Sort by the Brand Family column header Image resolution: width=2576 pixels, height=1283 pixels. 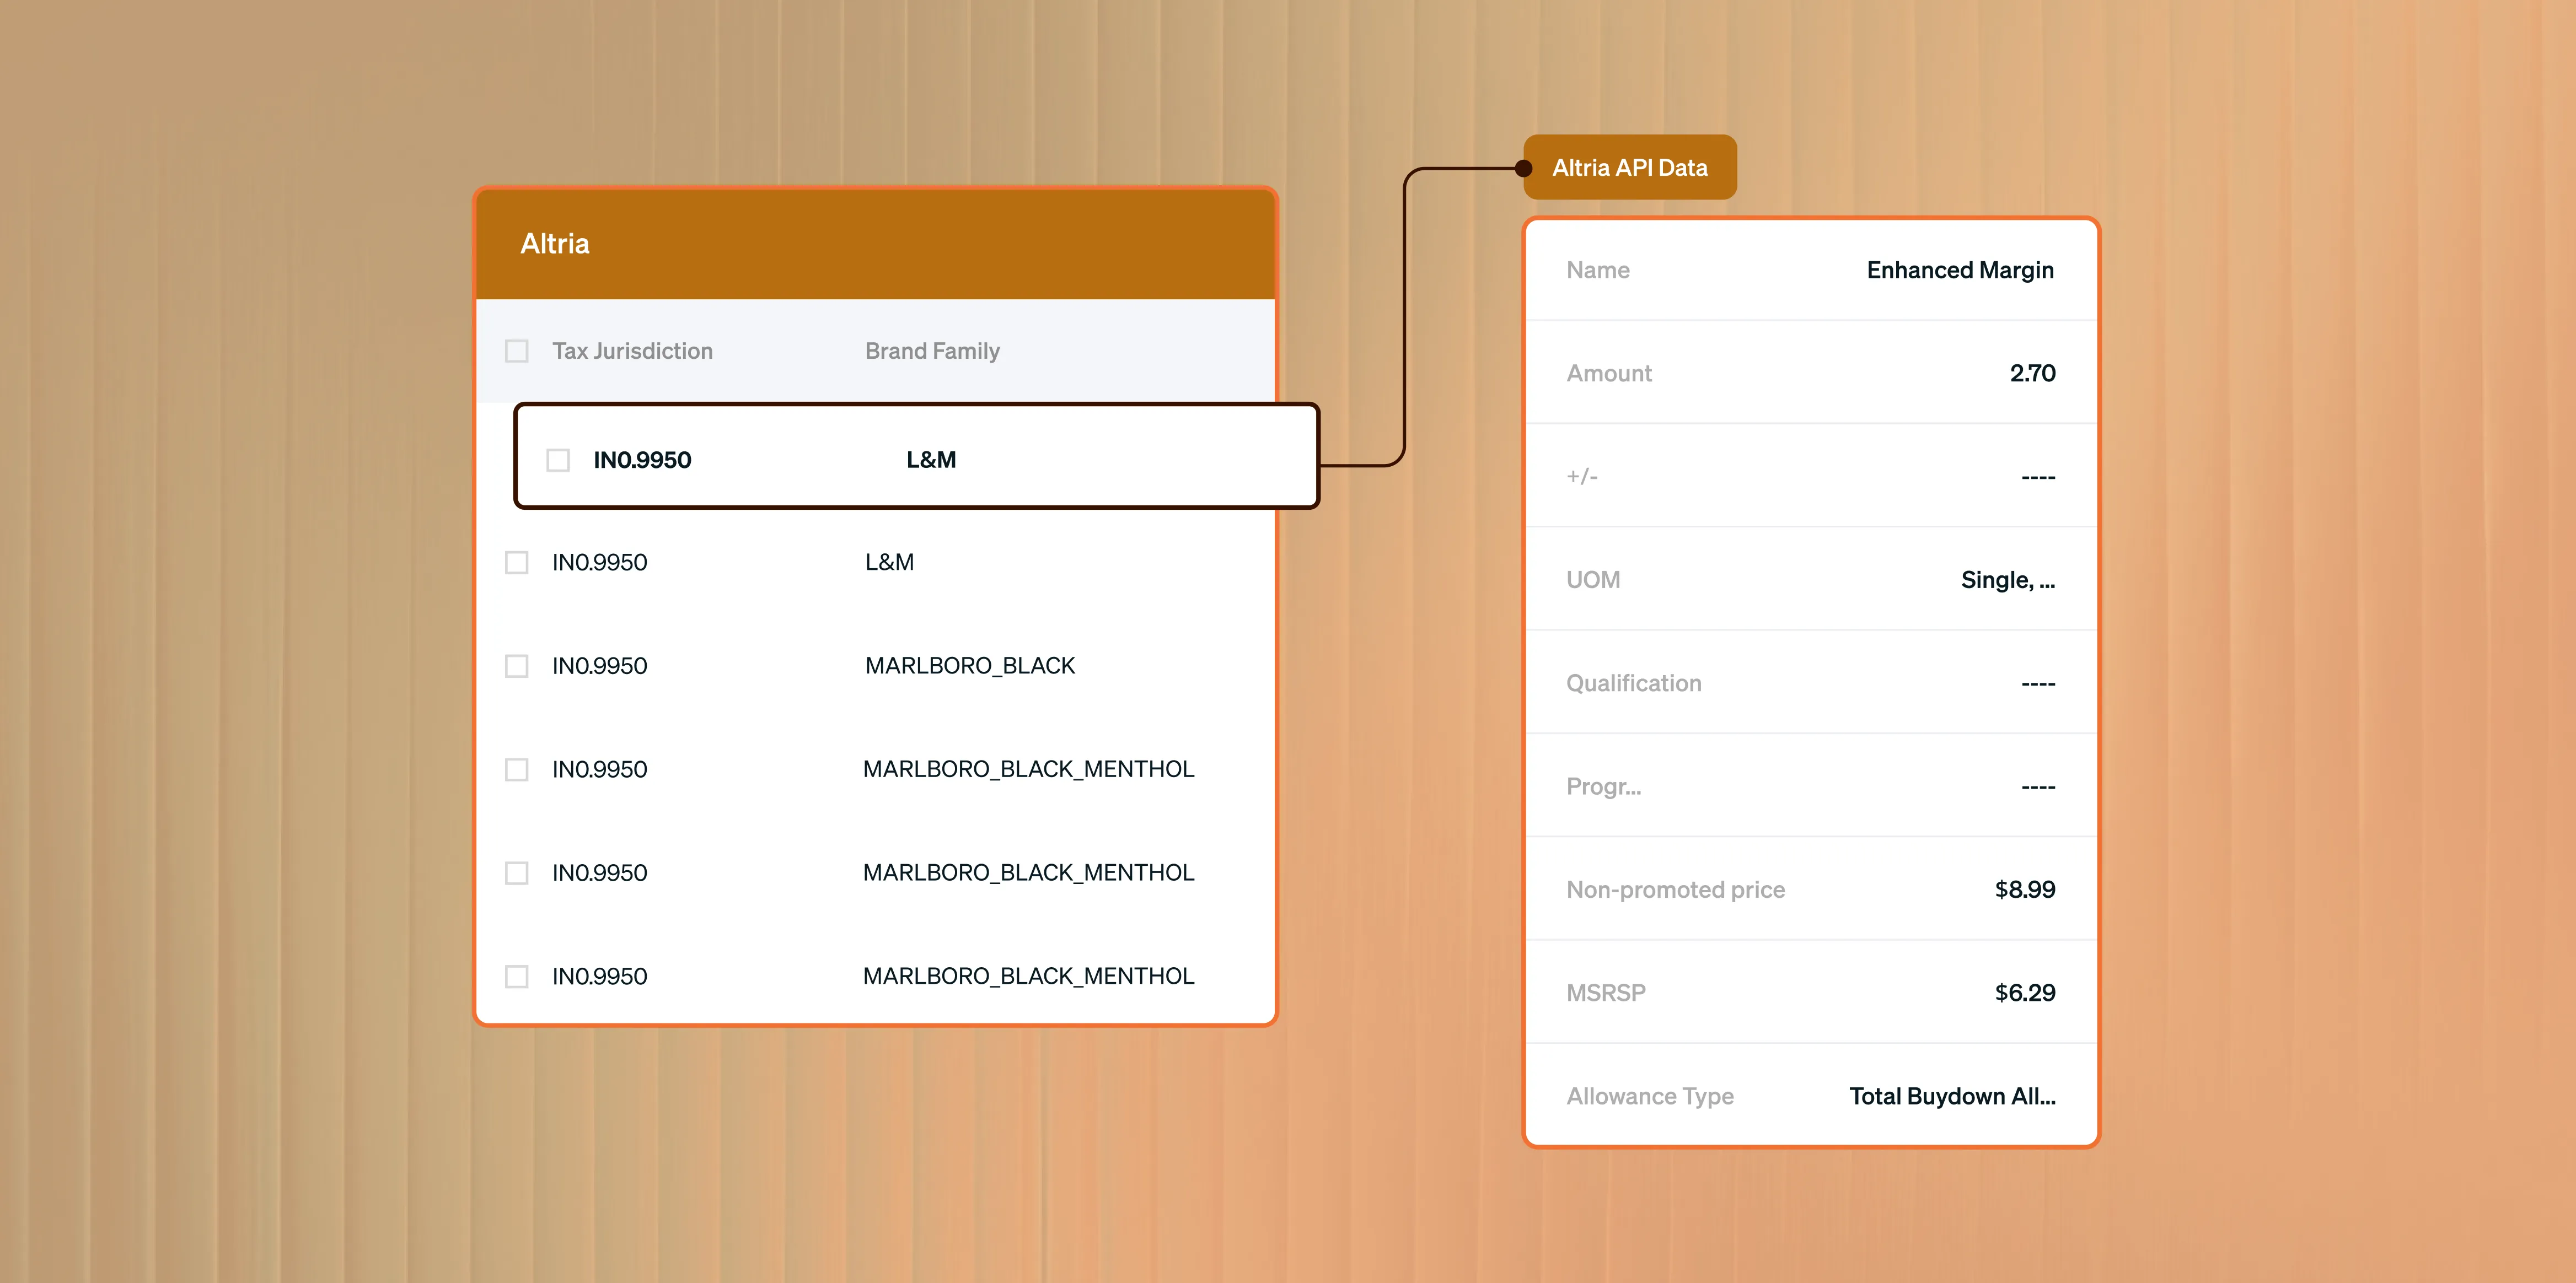932,351
